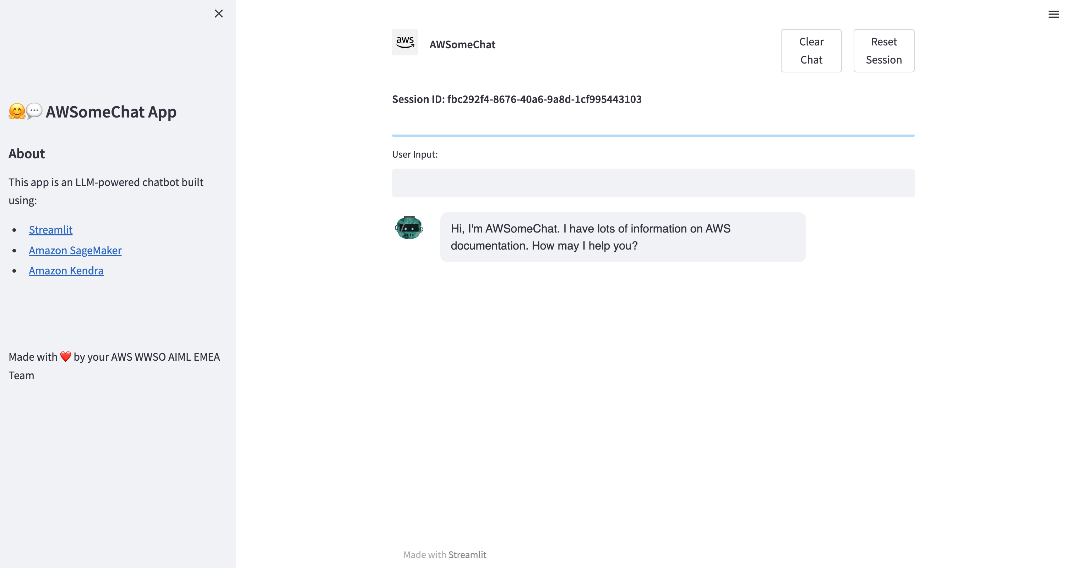Click the robot chatbot avatar
The image size is (1066, 568).
tap(409, 228)
